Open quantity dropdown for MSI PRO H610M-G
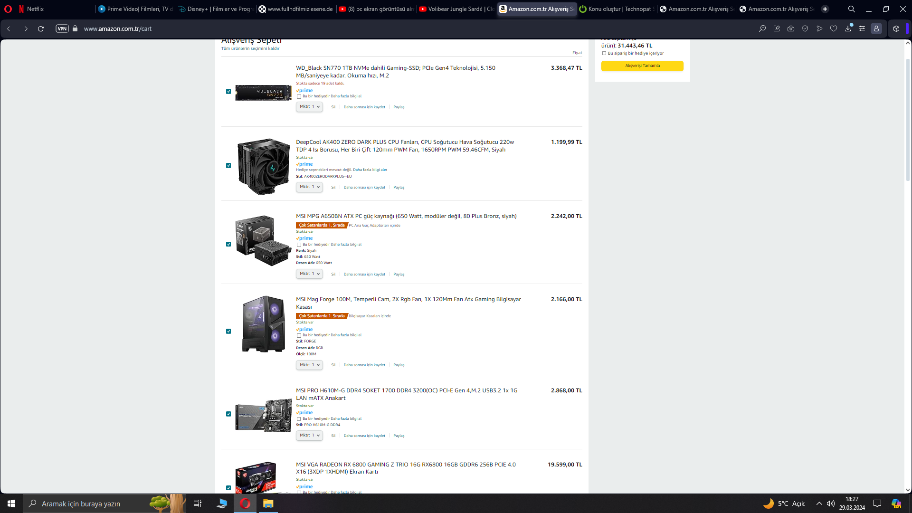 309,436
